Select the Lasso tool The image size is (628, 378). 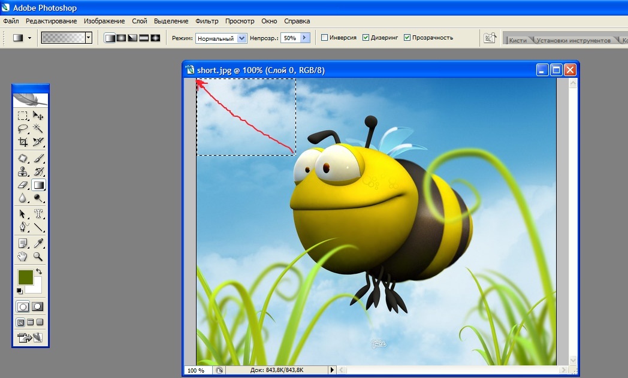click(23, 129)
